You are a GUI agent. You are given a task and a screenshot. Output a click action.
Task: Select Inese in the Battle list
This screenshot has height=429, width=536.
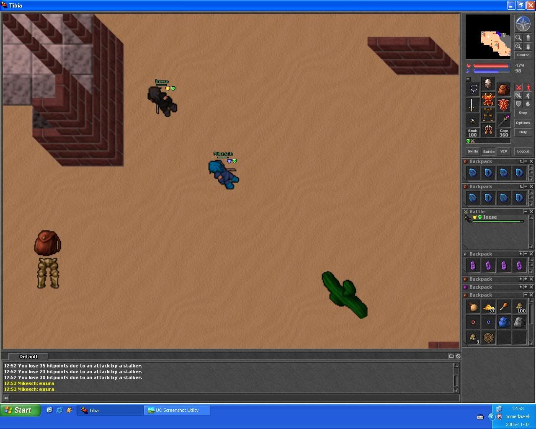(494, 218)
